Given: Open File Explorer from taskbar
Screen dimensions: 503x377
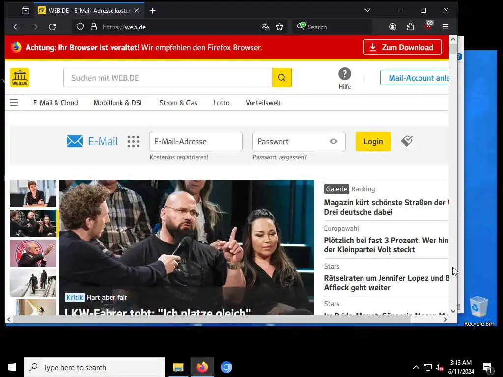Looking at the screenshot, I should pos(178,367).
